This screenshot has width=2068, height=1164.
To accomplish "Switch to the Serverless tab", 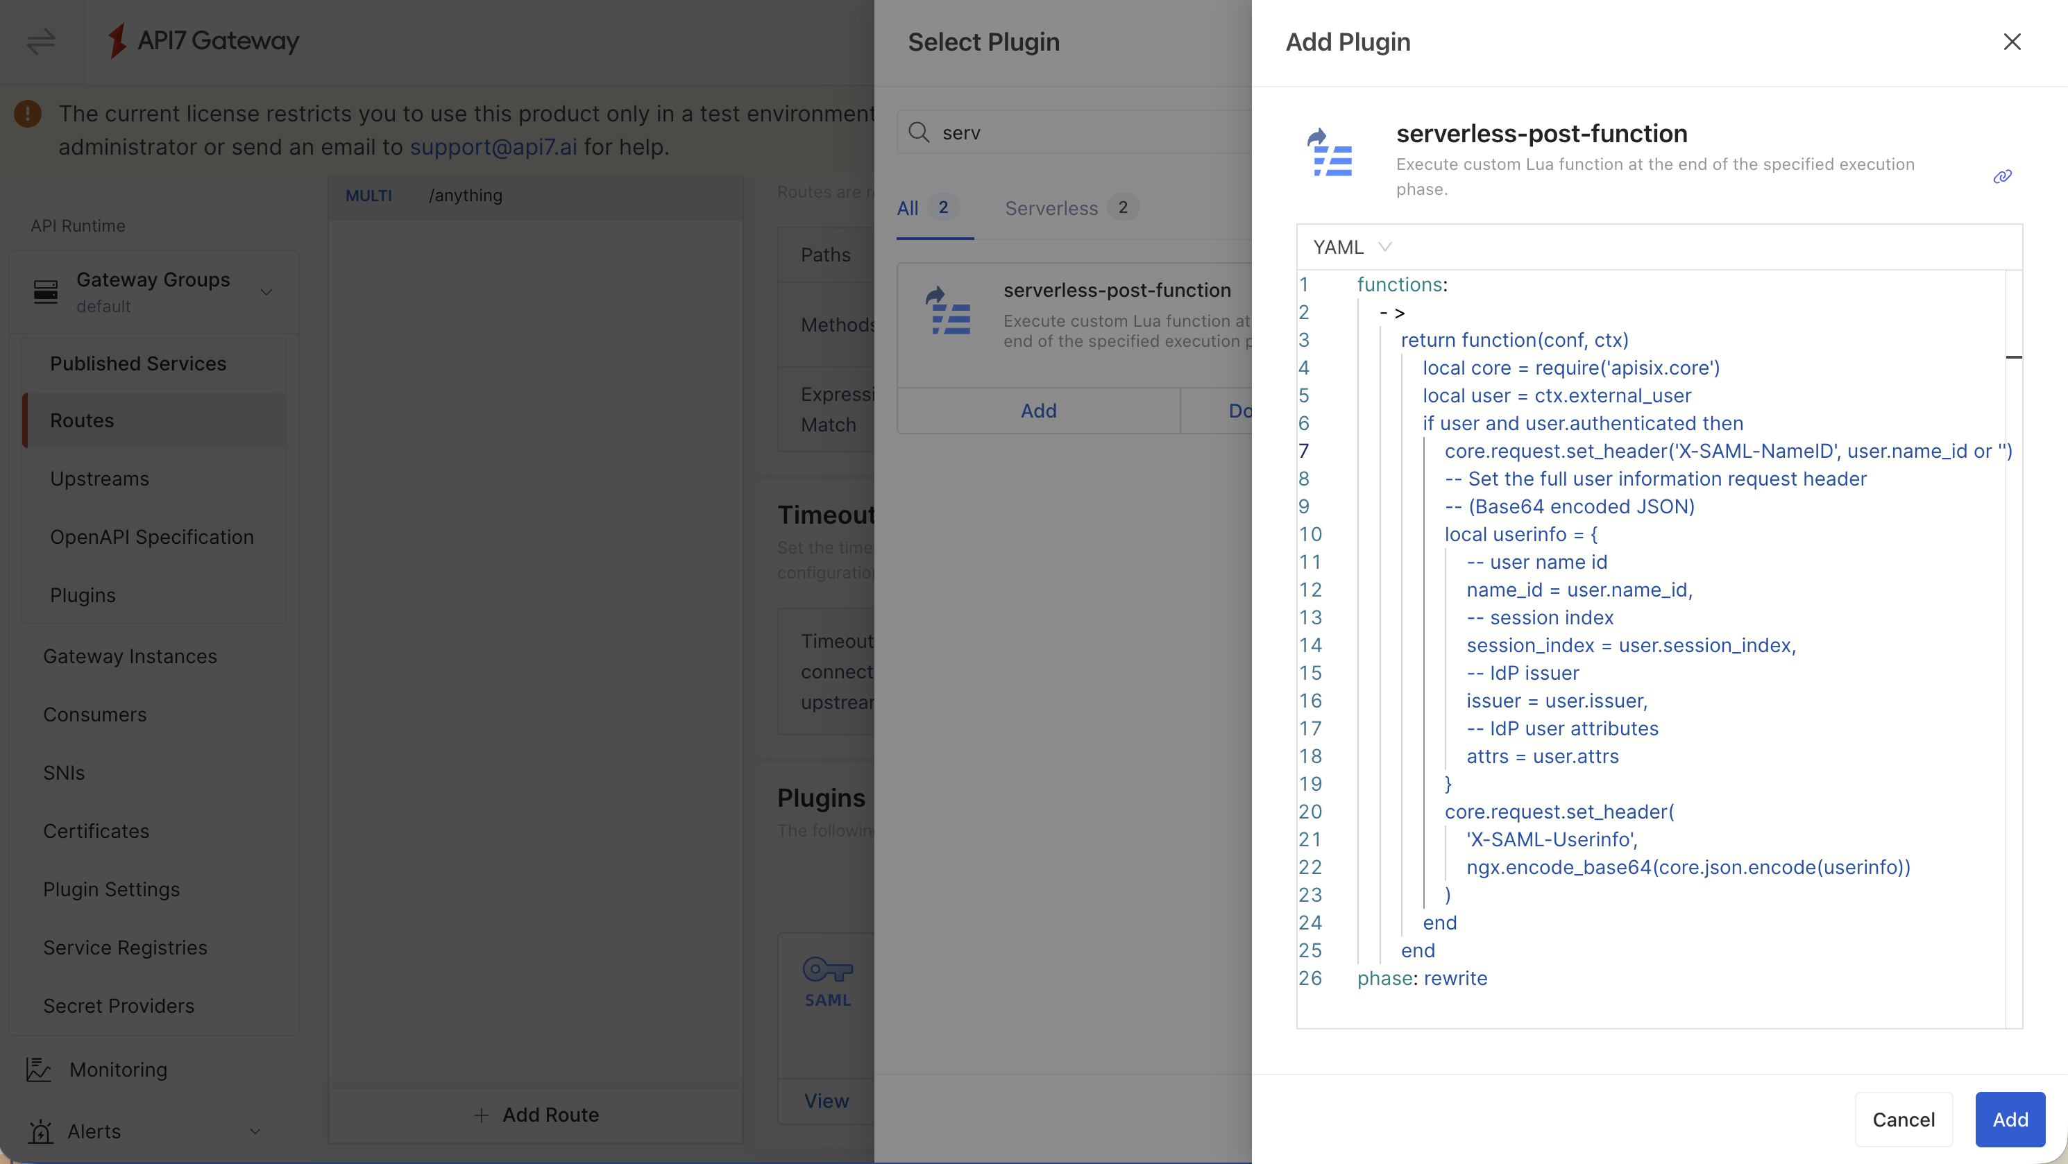I will point(1051,208).
